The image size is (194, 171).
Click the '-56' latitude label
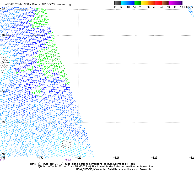(x=2, y=92)
